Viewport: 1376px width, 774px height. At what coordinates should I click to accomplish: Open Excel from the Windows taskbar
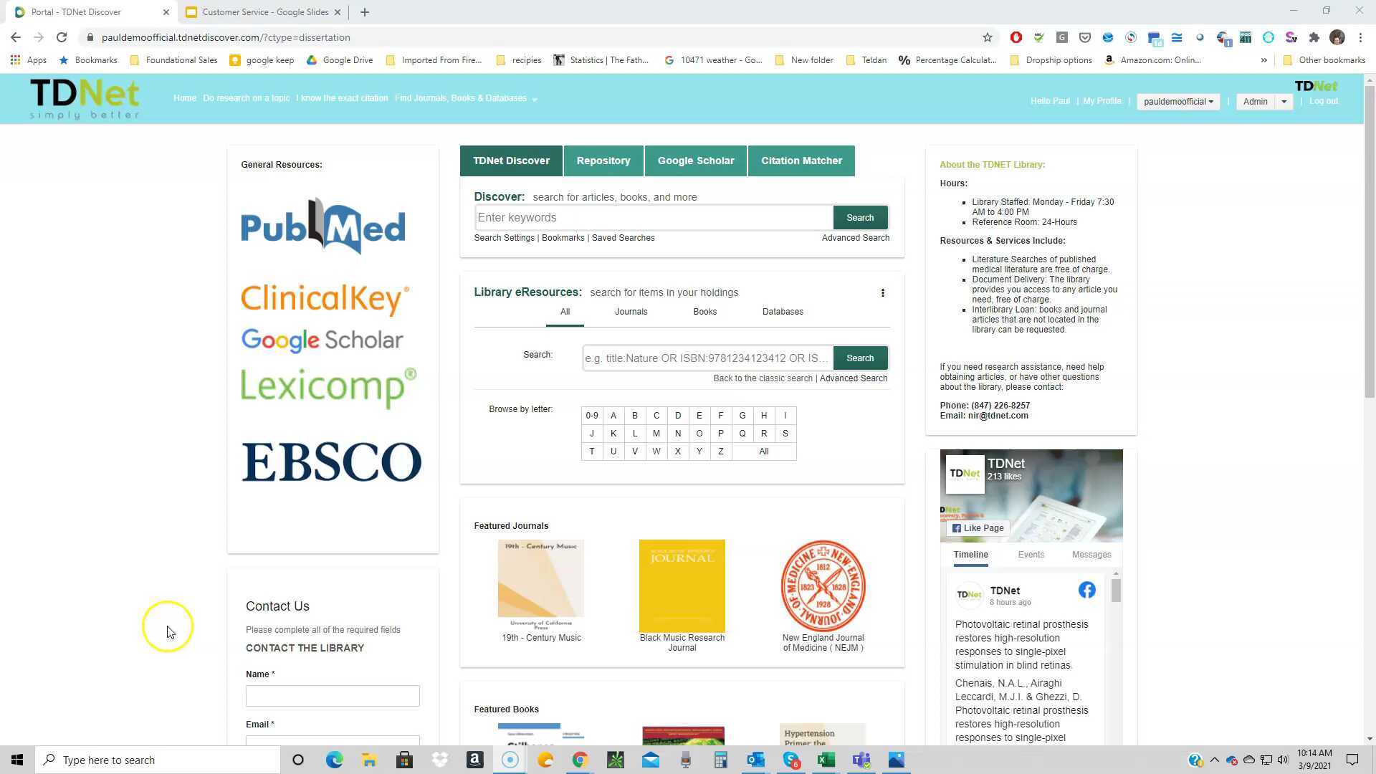pos(826,760)
